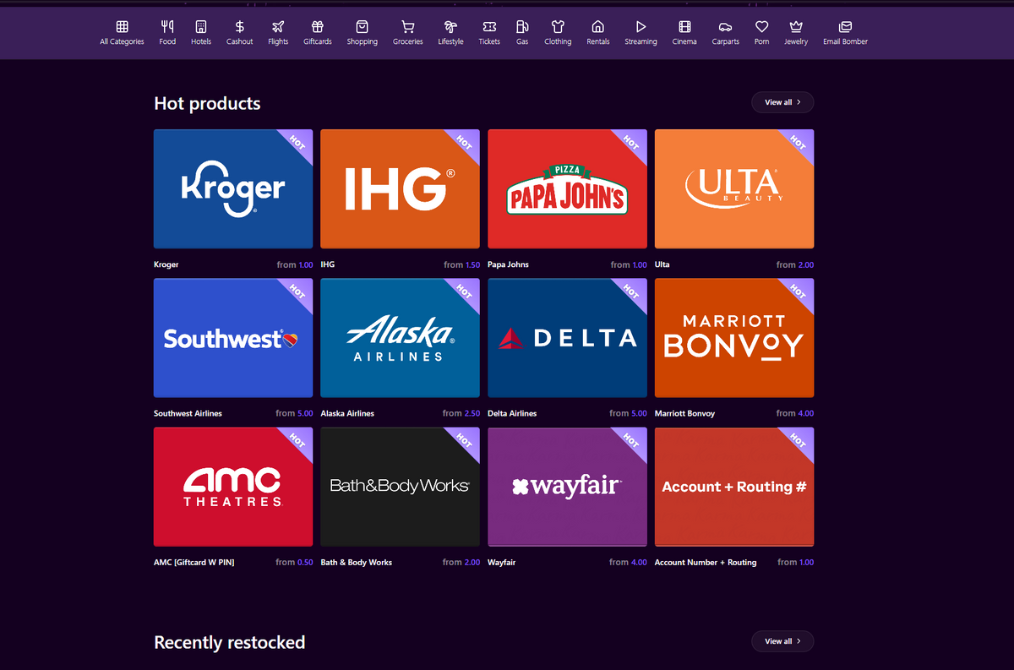
Task: Click the AMC 'from 0.50' price
Action: point(294,562)
